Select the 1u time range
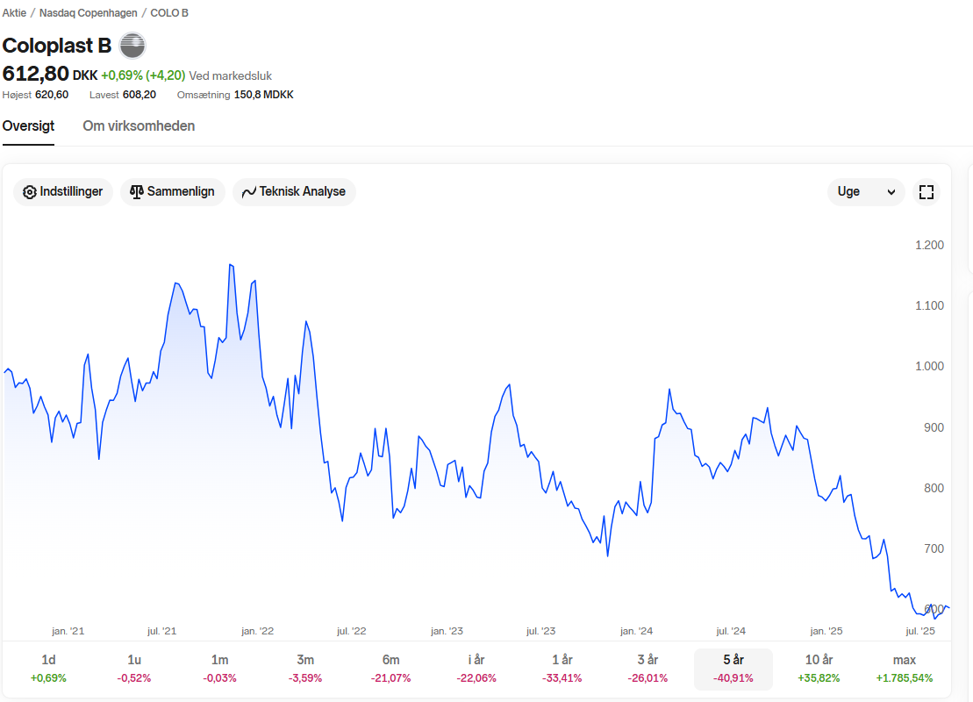Screen dimensions: 973x702 pos(134,669)
